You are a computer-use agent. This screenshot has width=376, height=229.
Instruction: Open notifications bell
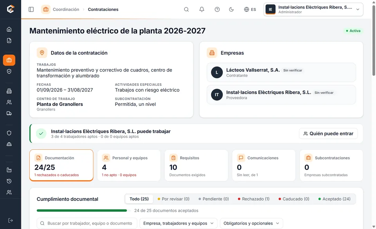click(202, 9)
